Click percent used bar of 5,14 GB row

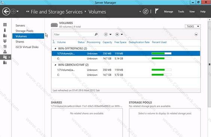[162, 59]
